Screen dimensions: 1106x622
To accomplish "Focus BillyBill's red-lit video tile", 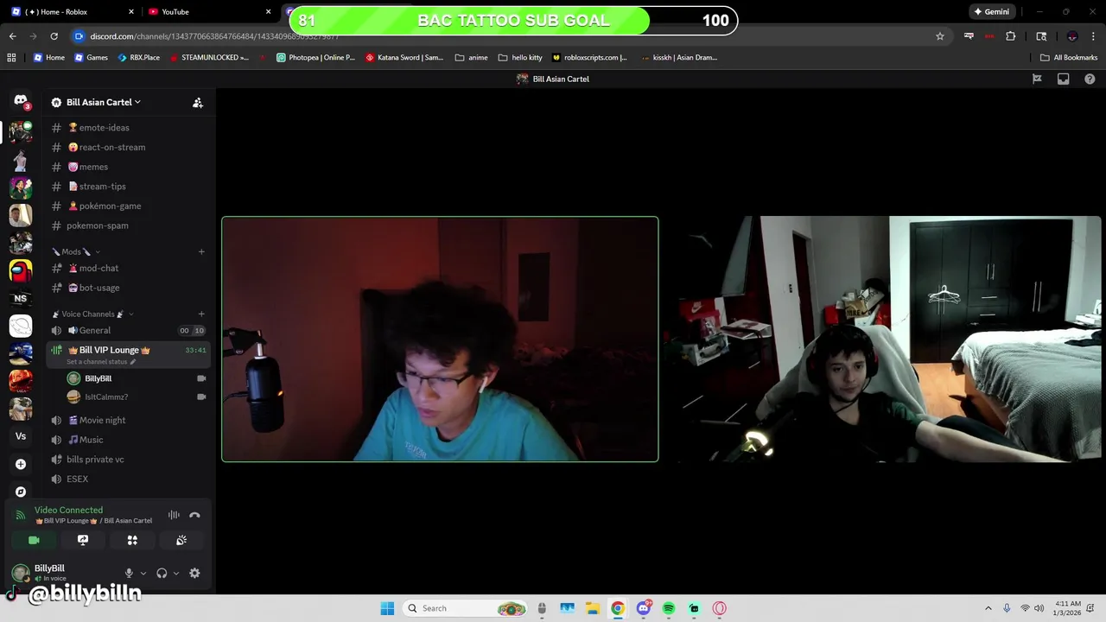I will pos(440,339).
